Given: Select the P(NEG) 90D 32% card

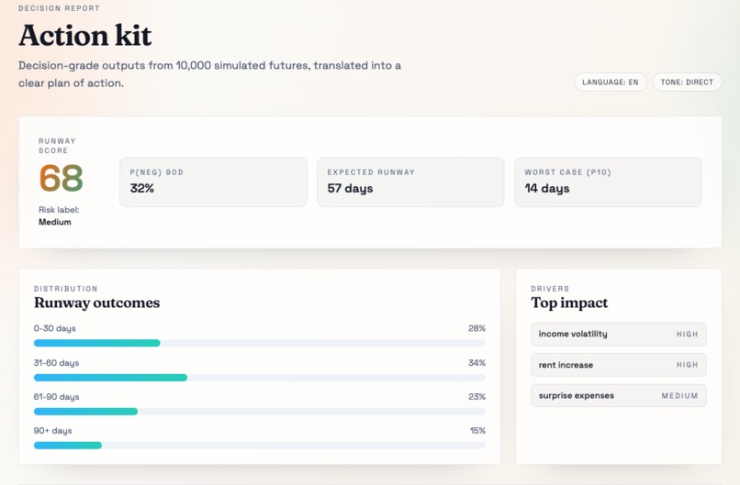Looking at the screenshot, I should [213, 182].
